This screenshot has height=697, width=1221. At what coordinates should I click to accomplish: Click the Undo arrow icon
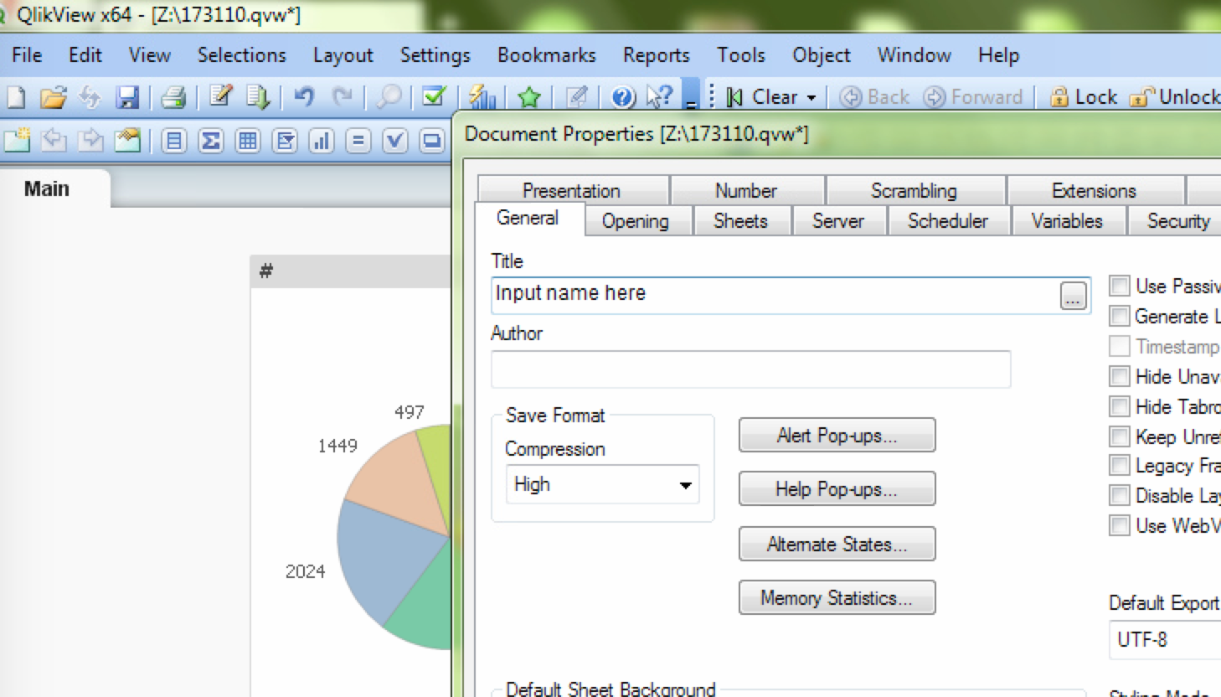[304, 97]
